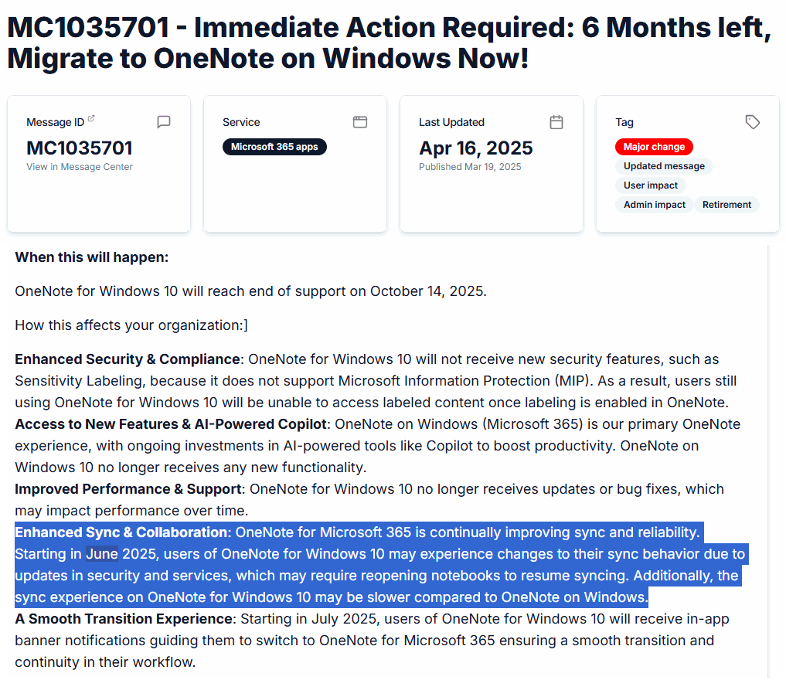
Task: Click the red Major change tag
Action: [654, 147]
